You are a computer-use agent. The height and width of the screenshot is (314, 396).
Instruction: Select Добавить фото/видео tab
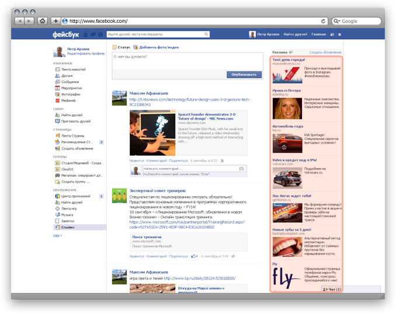[x=156, y=47]
